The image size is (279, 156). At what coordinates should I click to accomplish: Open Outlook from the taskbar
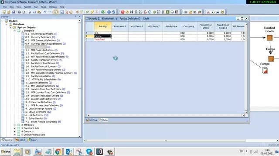(x=69, y=152)
